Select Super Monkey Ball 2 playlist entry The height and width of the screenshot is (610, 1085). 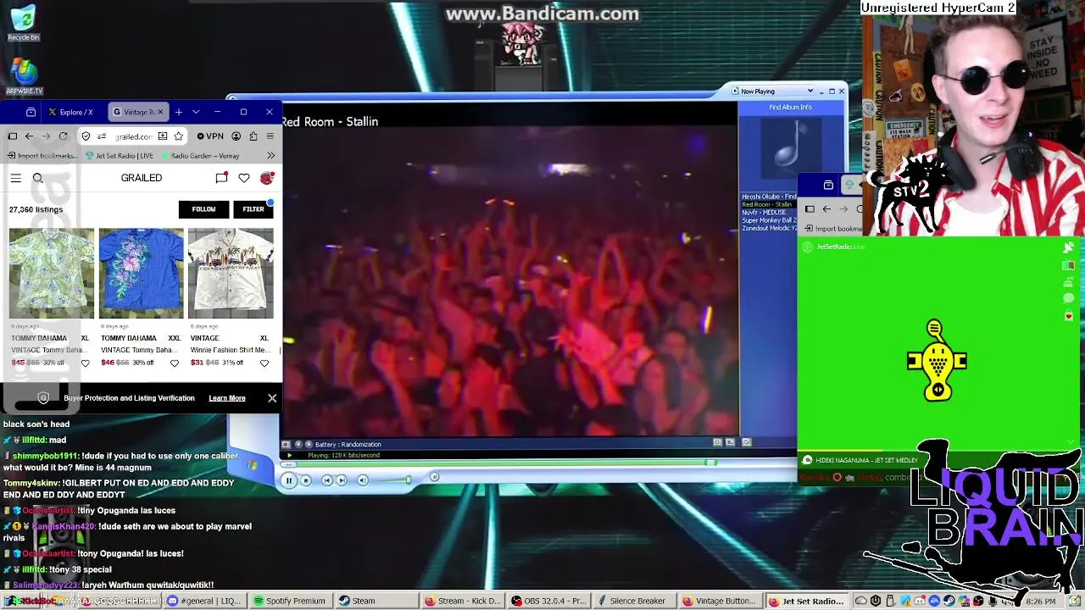pyautogui.click(x=769, y=220)
